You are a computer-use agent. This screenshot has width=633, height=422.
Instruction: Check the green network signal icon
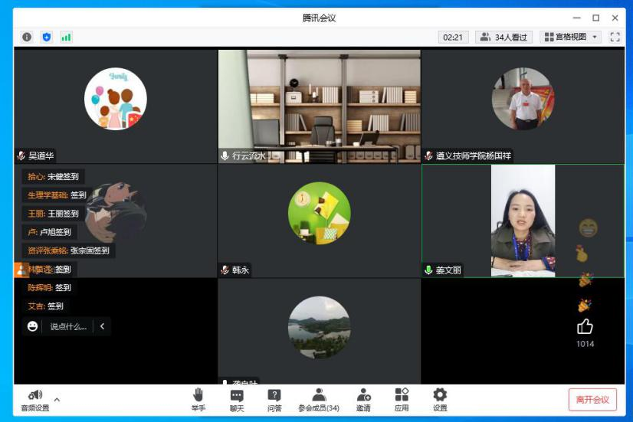tap(66, 37)
